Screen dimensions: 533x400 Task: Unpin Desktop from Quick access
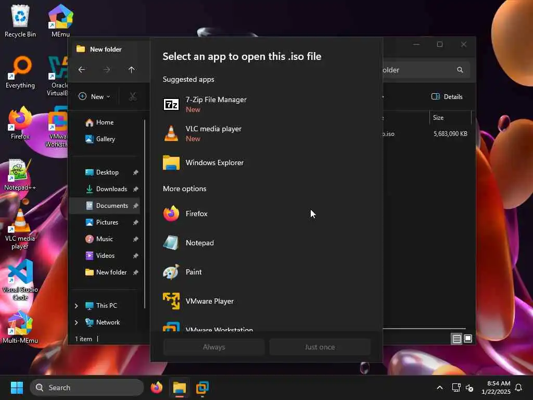pos(136,172)
